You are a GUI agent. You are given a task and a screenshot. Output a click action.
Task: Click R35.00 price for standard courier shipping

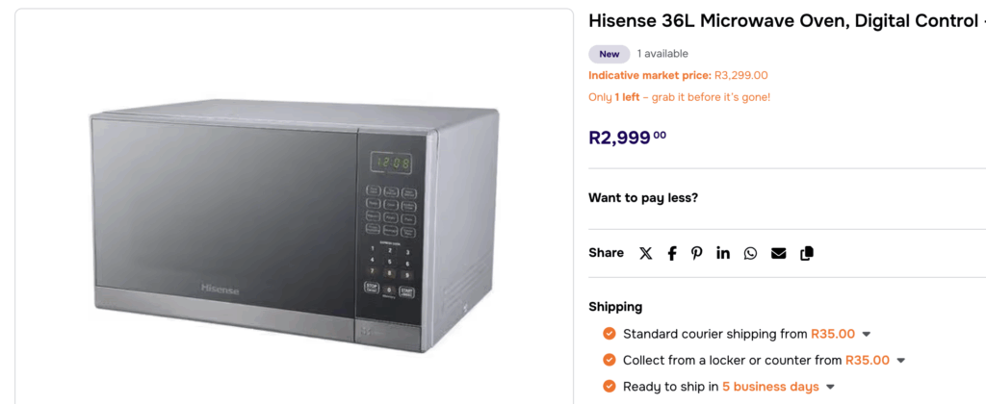pos(833,334)
